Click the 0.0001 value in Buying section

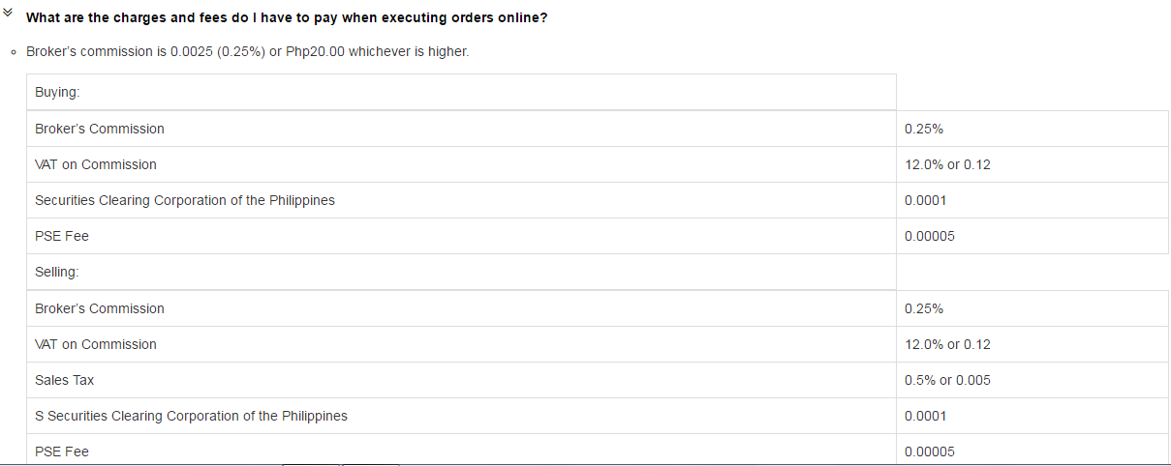tap(925, 200)
